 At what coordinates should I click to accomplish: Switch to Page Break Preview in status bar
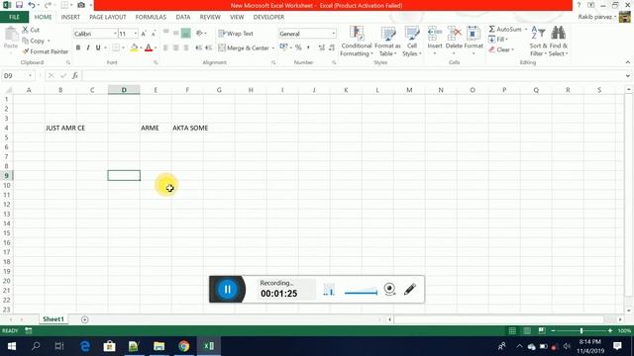[x=542, y=331]
